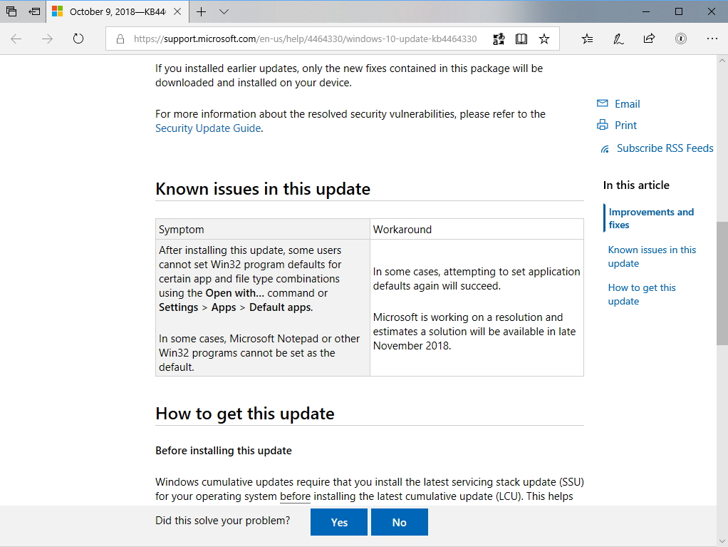This screenshot has width=728, height=547.
Task: Set these tabs aside icon
Action: pos(34,11)
